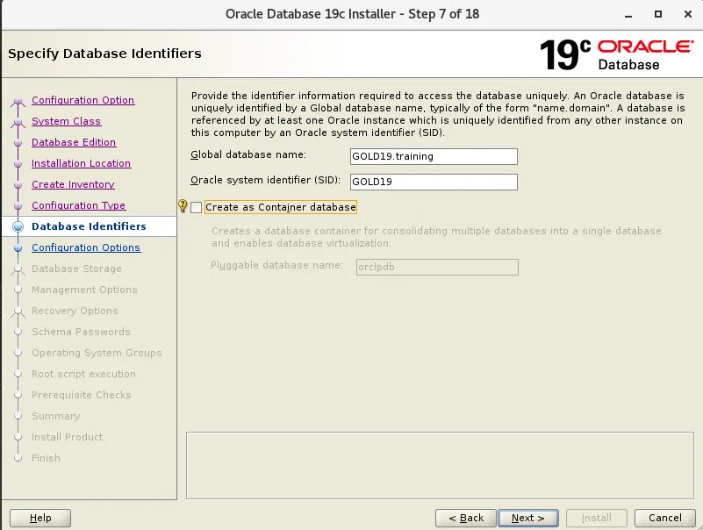Click the Schema Passwords step text
703x530 pixels.
[x=81, y=332]
